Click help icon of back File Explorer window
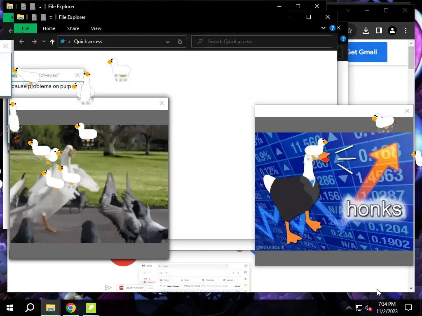The height and width of the screenshot is (316, 422). point(343,39)
